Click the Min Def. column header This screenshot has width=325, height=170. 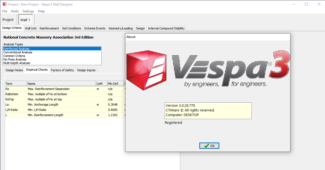(116, 84)
